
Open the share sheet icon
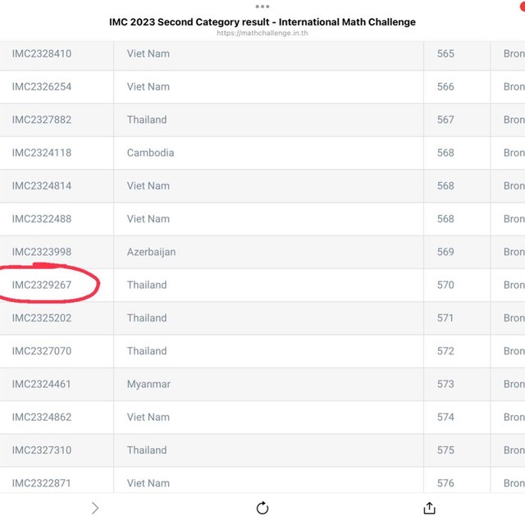[x=429, y=508]
